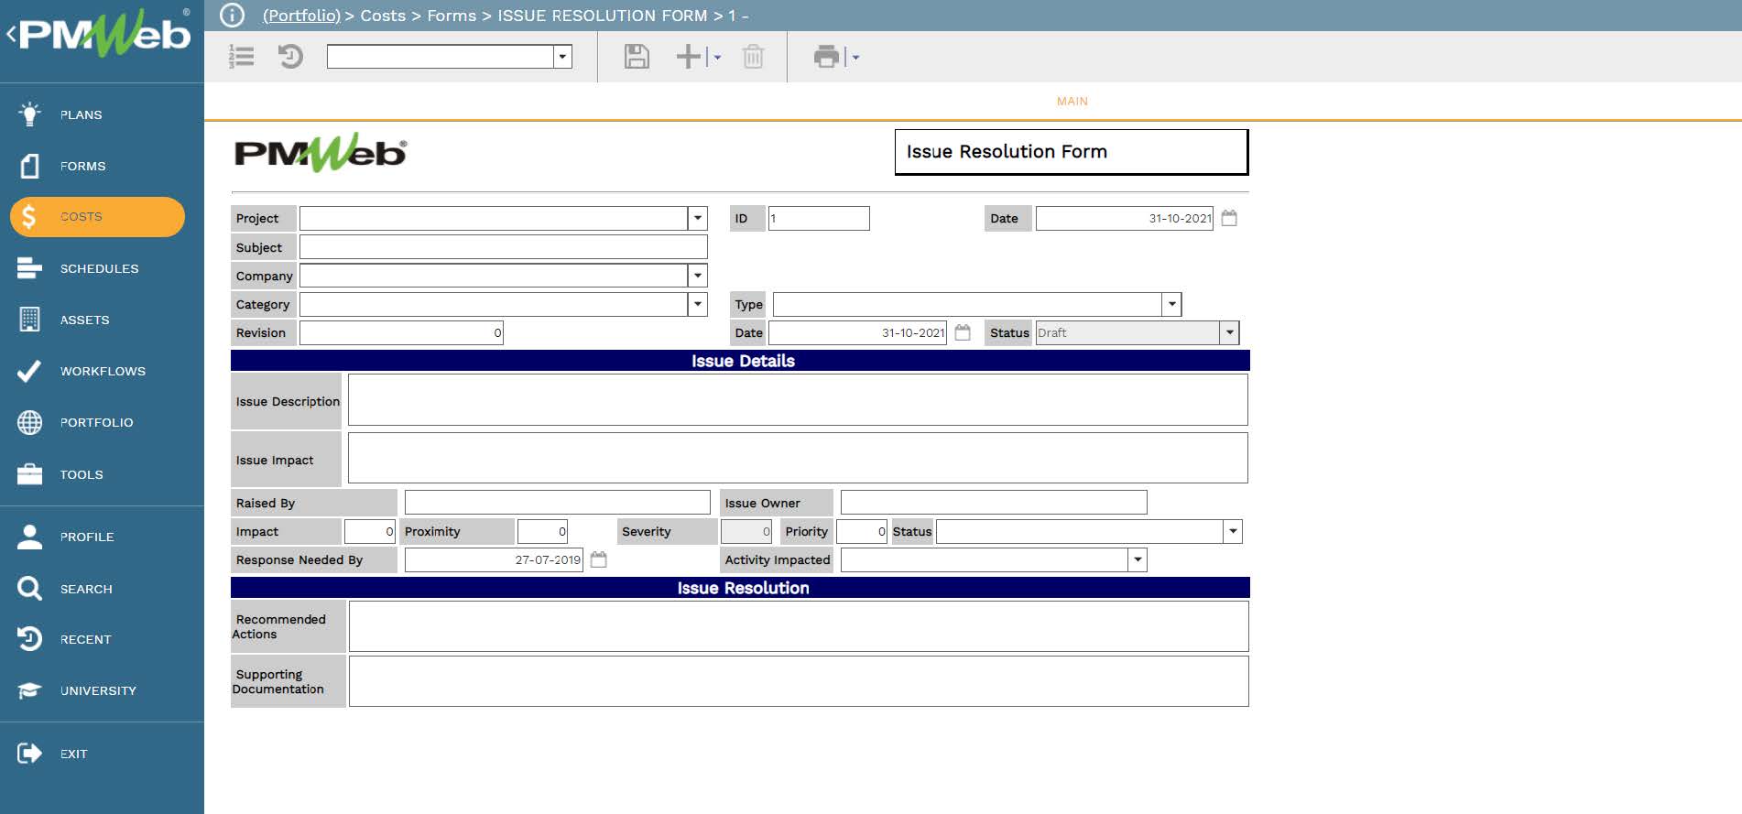Open University graduation cap icon
Viewport: 1742px width, 814px height.
29,690
